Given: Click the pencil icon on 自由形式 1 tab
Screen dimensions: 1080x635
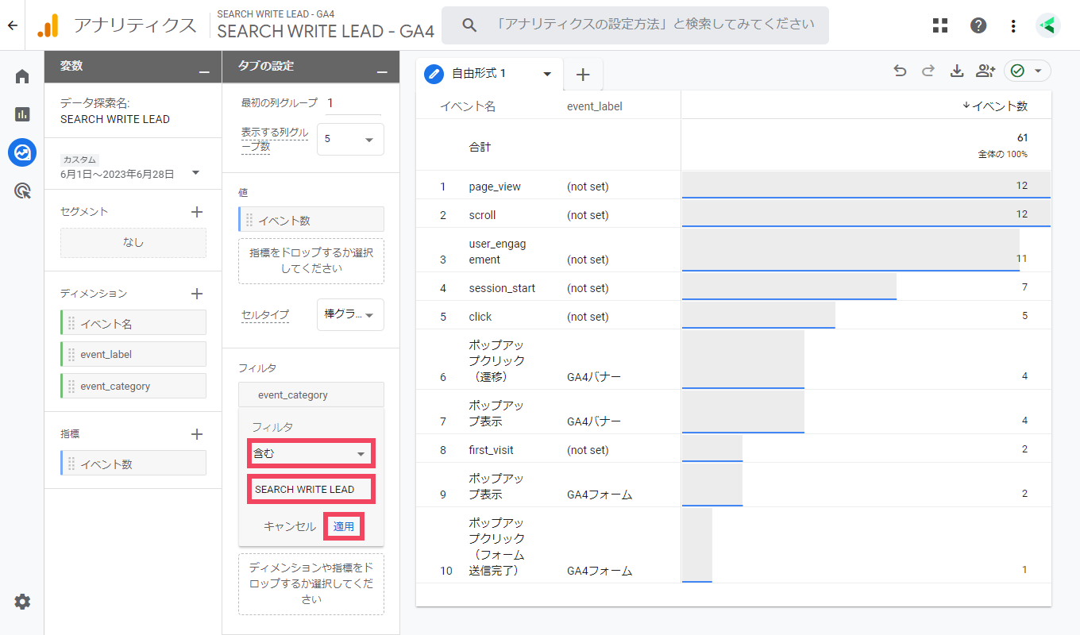Looking at the screenshot, I should tap(434, 74).
